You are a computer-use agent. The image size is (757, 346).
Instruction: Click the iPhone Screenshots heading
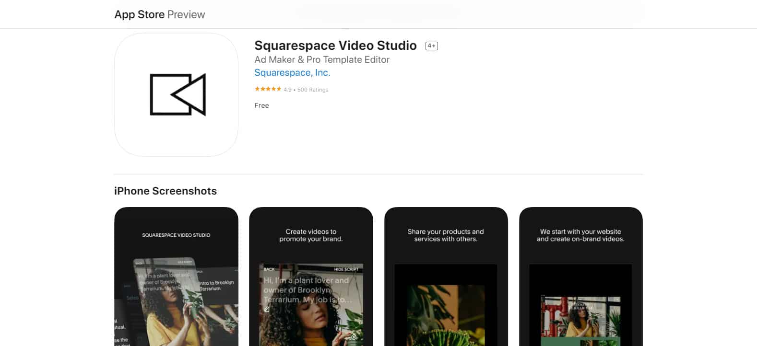[166, 191]
